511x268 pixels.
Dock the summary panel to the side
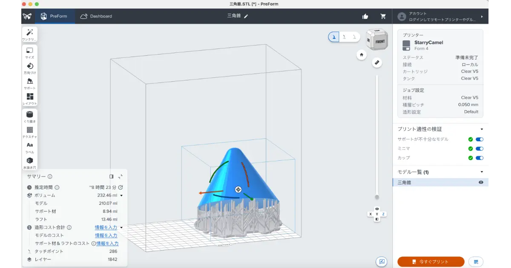pyautogui.click(x=111, y=176)
